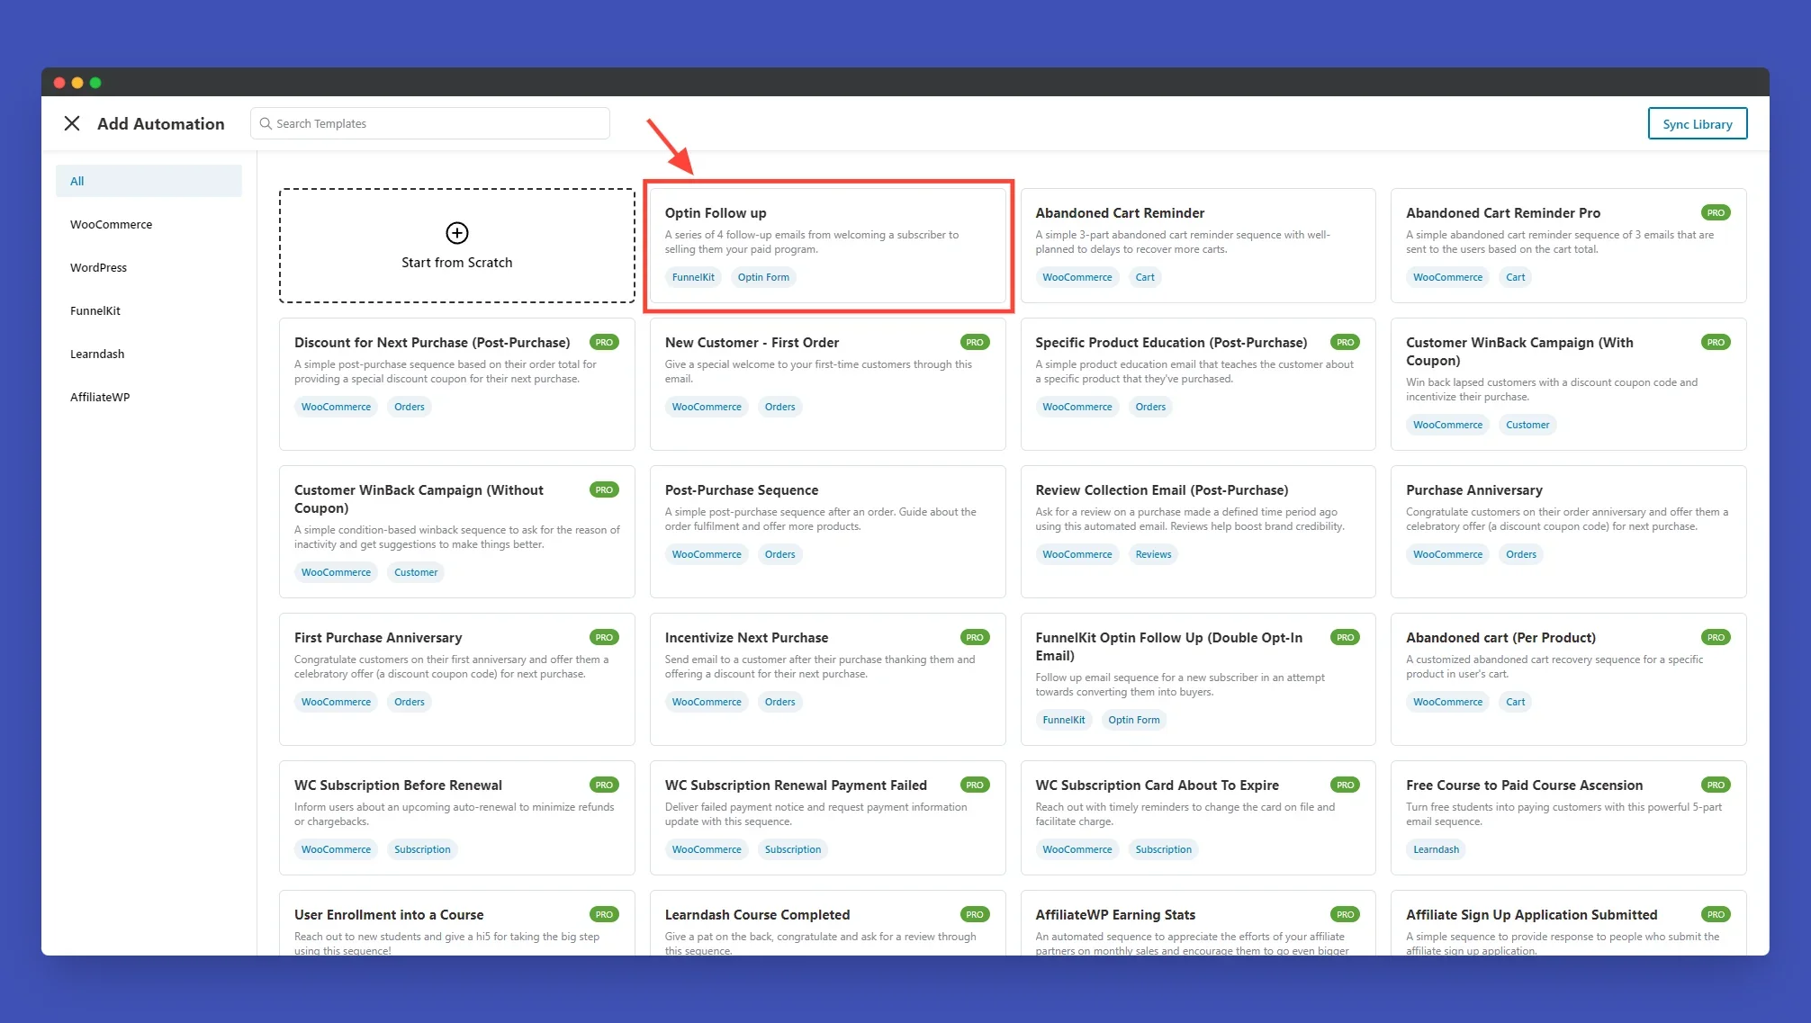Screen dimensions: 1811x1023
Task: Click the Add Automation heading
Action: point(161,124)
